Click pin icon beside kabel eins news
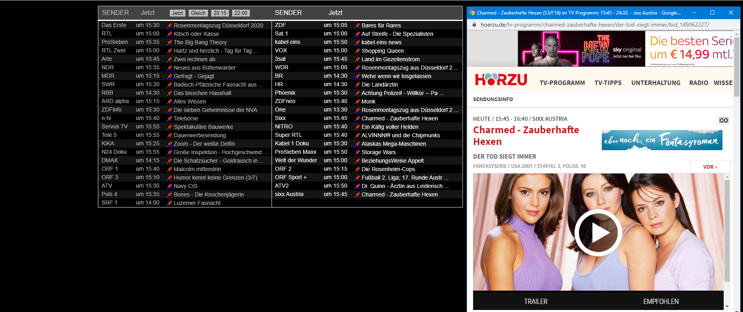The height and width of the screenshot is (312, 743). click(x=358, y=42)
